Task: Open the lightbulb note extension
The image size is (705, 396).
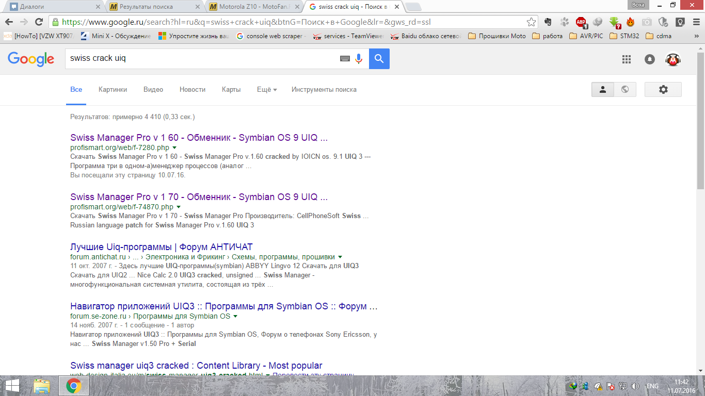Action: click(680, 22)
